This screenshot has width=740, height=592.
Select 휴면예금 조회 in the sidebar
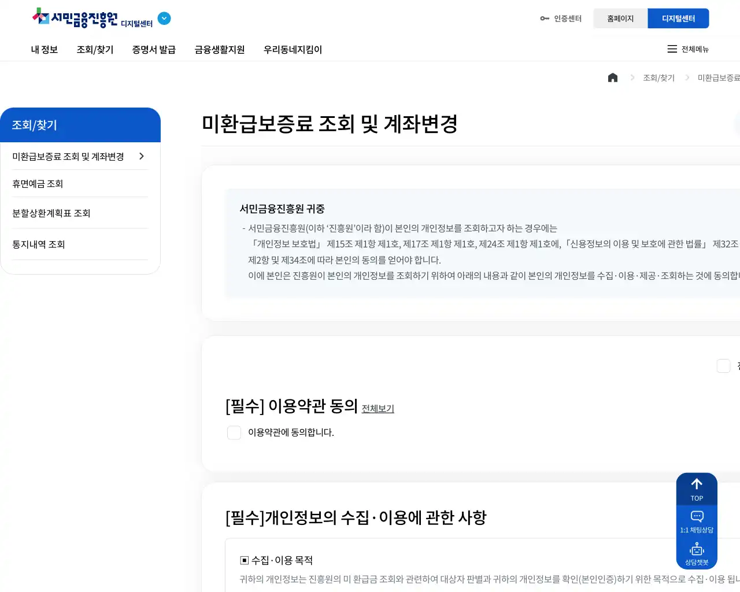coord(38,184)
